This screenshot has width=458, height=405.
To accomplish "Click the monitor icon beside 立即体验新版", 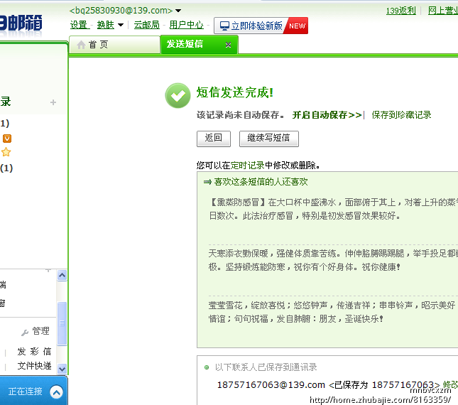I will [x=224, y=26].
